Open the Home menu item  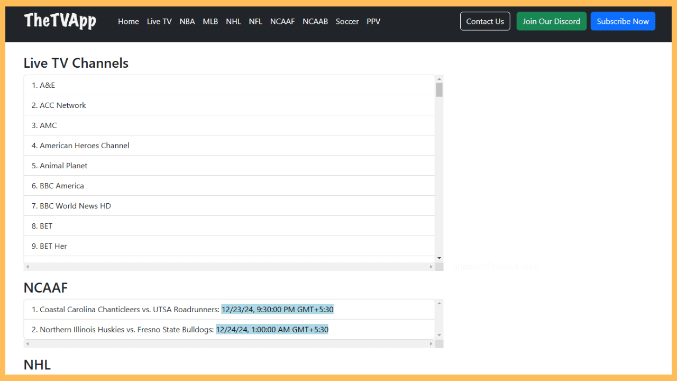click(x=128, y=22)
